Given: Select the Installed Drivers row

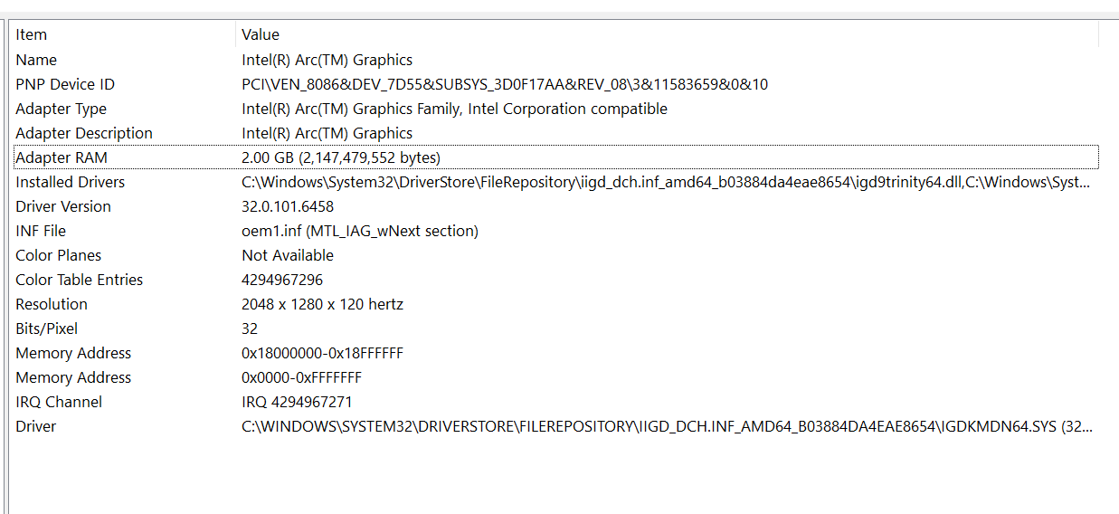Looking at the screenshot, I should (x=71, y=182).
